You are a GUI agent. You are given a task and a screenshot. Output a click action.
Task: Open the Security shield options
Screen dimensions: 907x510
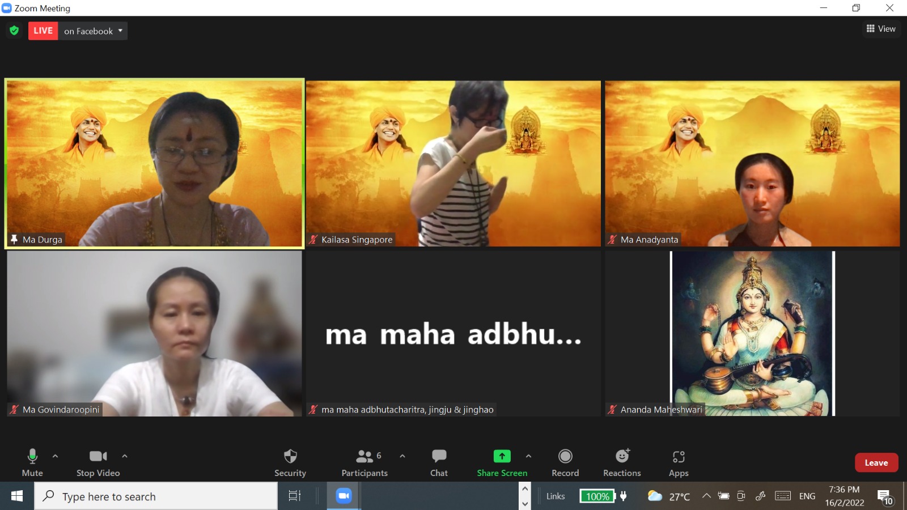click(x=290, y=462)
